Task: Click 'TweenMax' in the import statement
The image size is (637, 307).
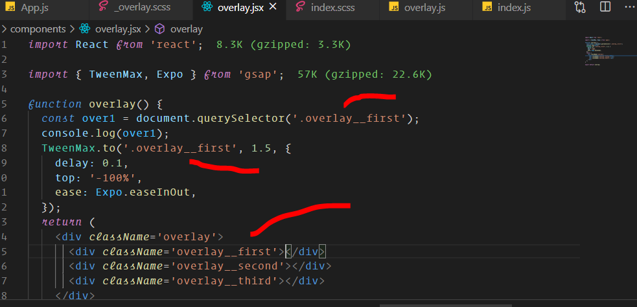Action: (x=116, y=74)
